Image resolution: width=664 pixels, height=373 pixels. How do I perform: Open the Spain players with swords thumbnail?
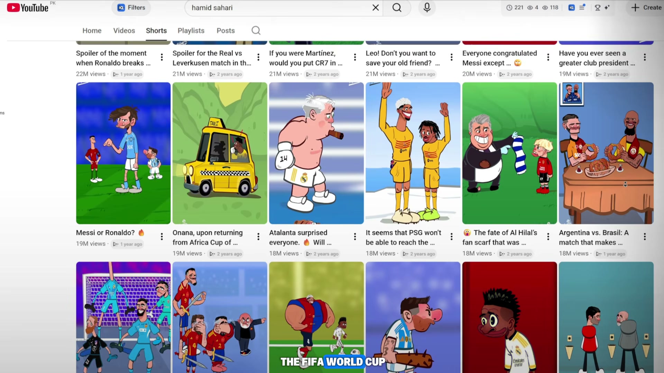click(220, 317)
